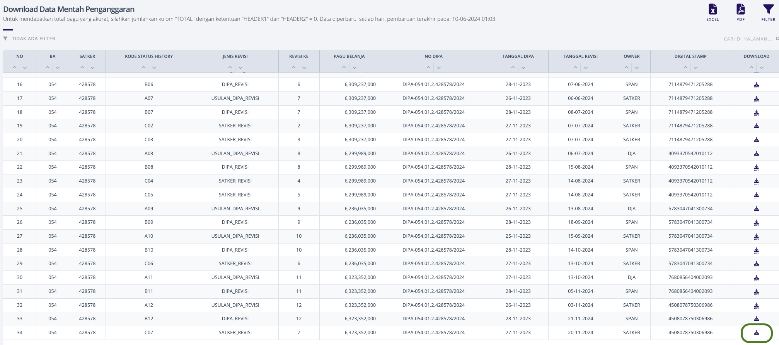Sort PAGU BELANJA descending

(x=355, y=68)
